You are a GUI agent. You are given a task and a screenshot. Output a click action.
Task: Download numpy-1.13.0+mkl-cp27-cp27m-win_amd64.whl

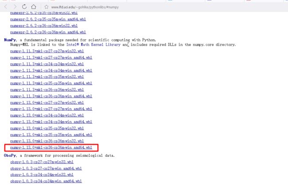(x=51, y=109)
